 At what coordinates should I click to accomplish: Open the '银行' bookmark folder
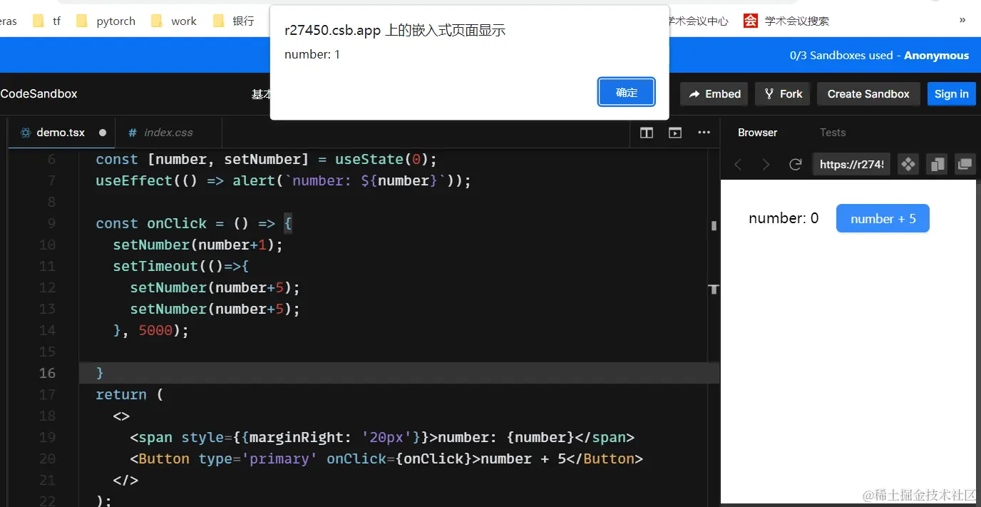pyautogui.click(x=234, y=21)
